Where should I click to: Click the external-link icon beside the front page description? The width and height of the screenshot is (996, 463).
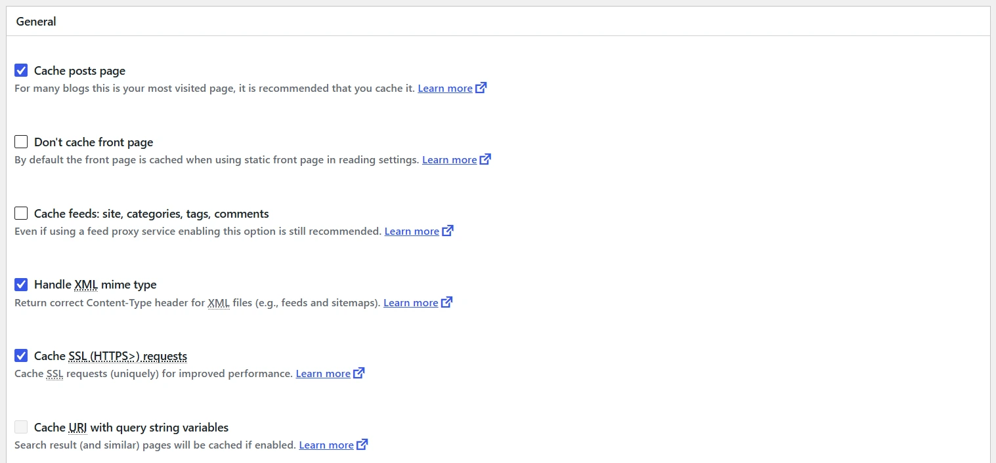485,159
